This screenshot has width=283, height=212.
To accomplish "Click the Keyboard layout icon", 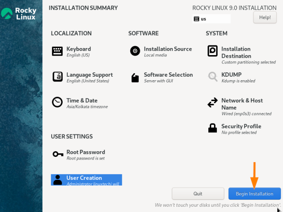I will click(x=57, y=51).
